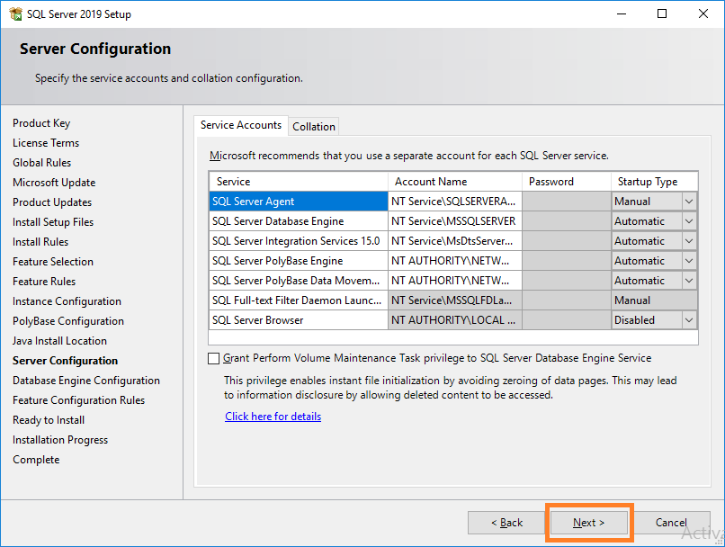The image size is (725, 547).
Task: Open Startup Type dropdown for SQL Server Agent
Action: tap(689, 202)
